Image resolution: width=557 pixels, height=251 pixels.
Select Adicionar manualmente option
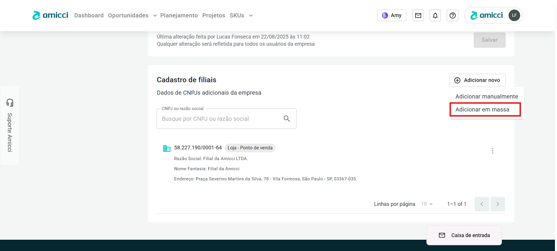coord(487,96)
